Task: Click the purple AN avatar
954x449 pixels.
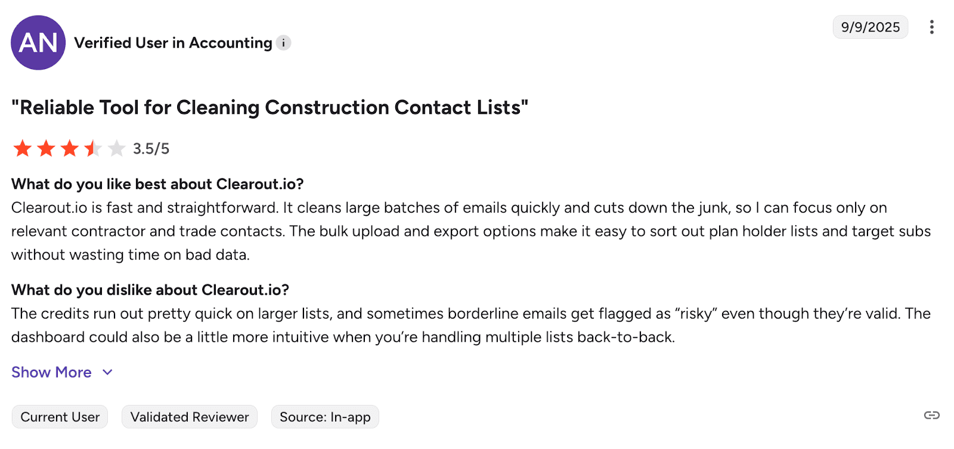Action: [x=38, y=43]
